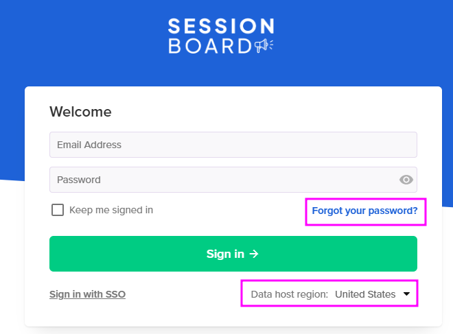Click the Sessionboard logo

(x=221, y=36)
